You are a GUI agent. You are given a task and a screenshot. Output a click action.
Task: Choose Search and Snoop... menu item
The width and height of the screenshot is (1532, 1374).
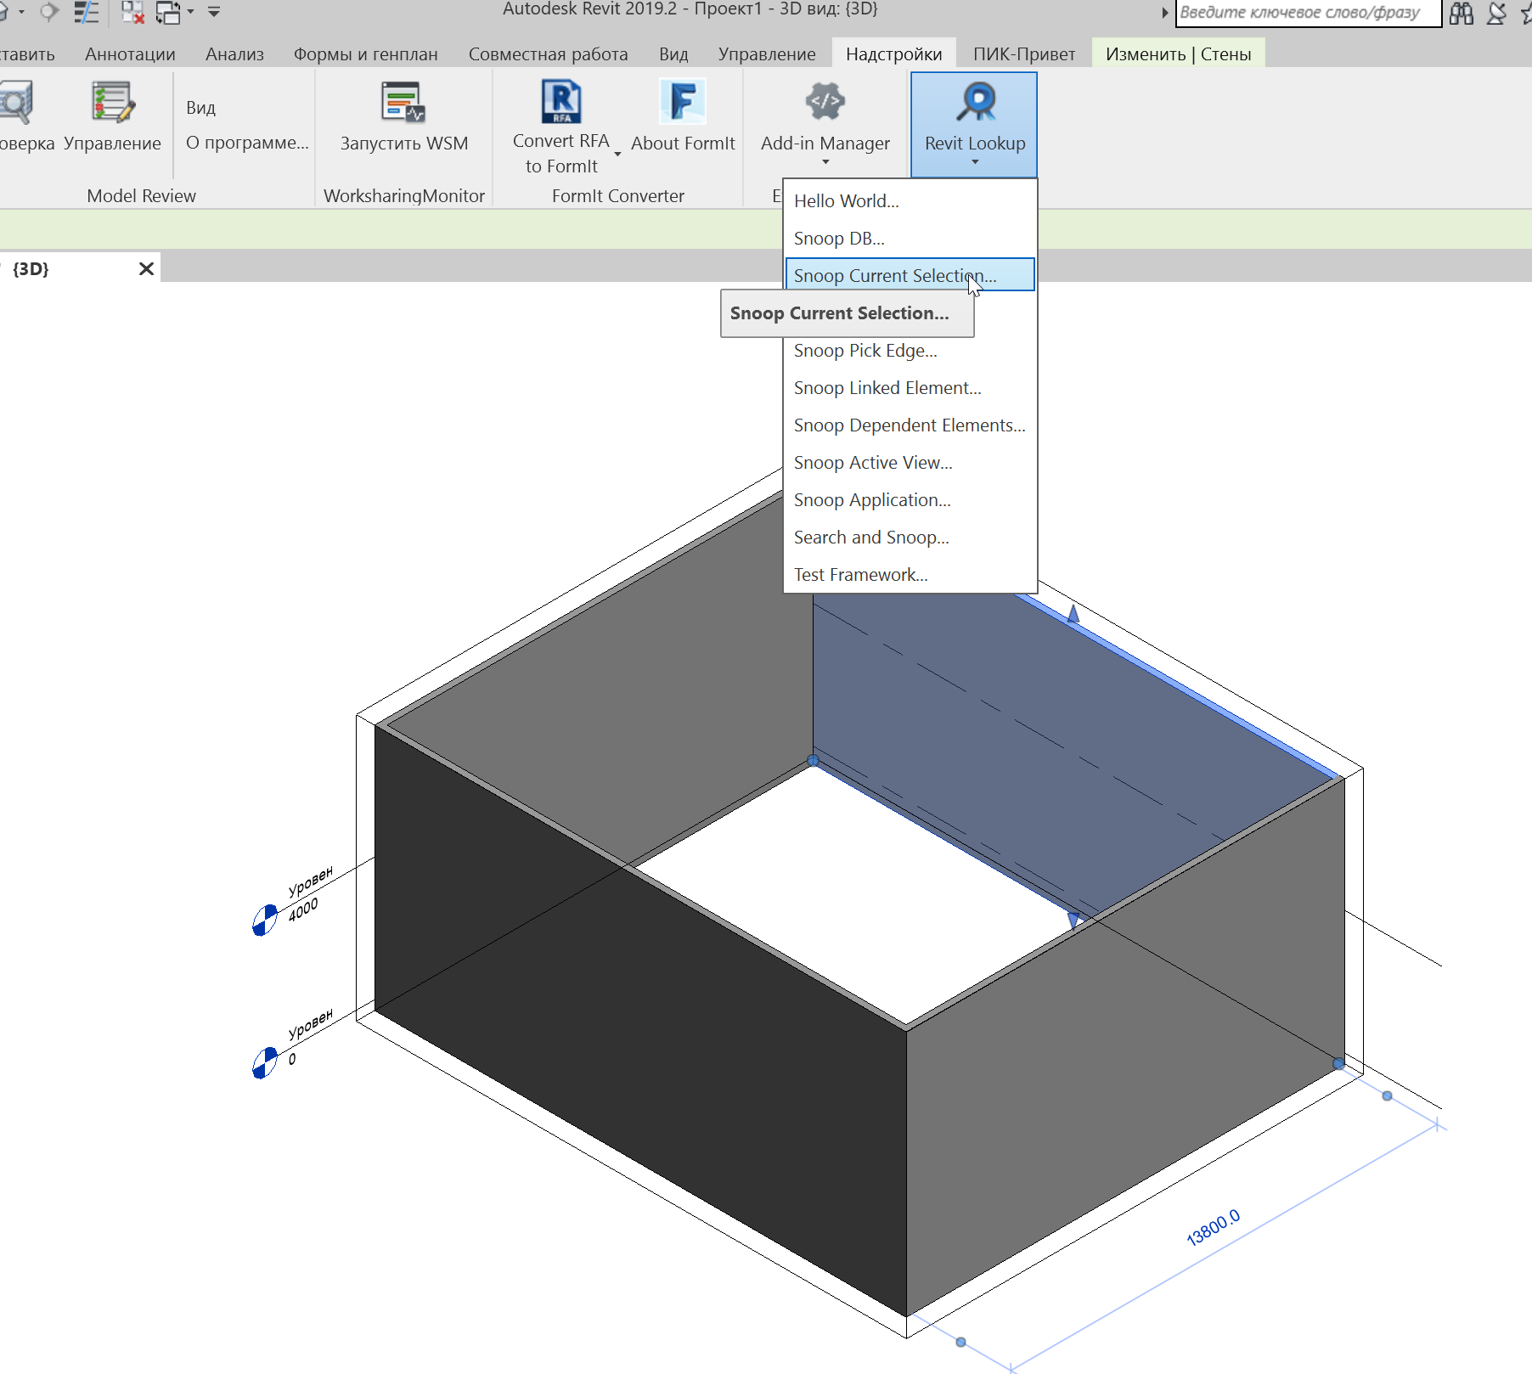click(x=910, y=538)
